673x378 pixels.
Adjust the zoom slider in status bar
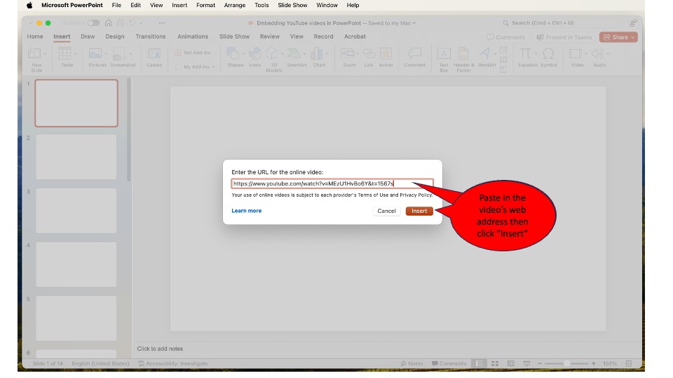pyautogui.click(x=566, y=363)
